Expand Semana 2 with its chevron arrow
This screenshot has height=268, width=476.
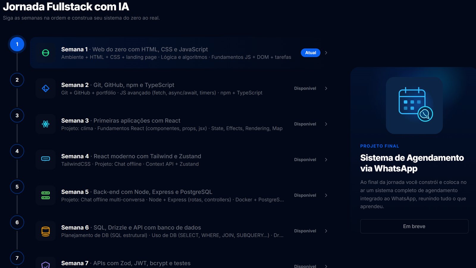point(326,88)
